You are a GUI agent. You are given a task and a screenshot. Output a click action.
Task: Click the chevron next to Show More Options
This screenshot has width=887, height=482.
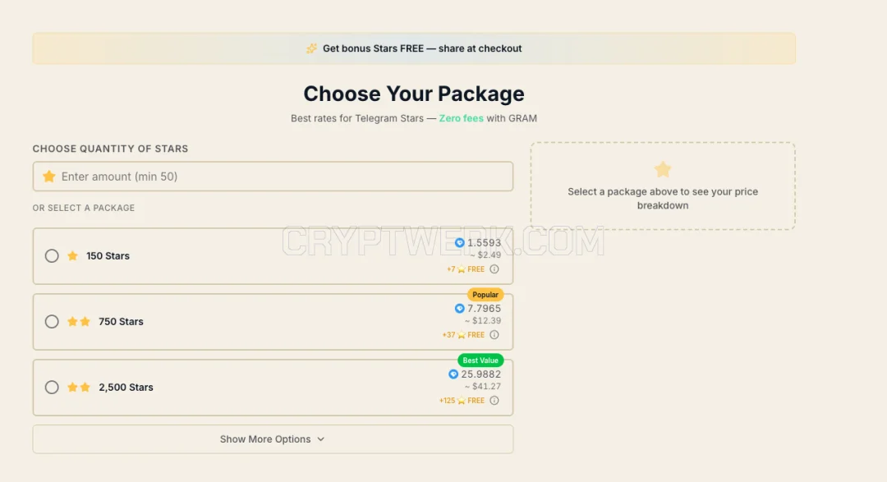(321, 439)
